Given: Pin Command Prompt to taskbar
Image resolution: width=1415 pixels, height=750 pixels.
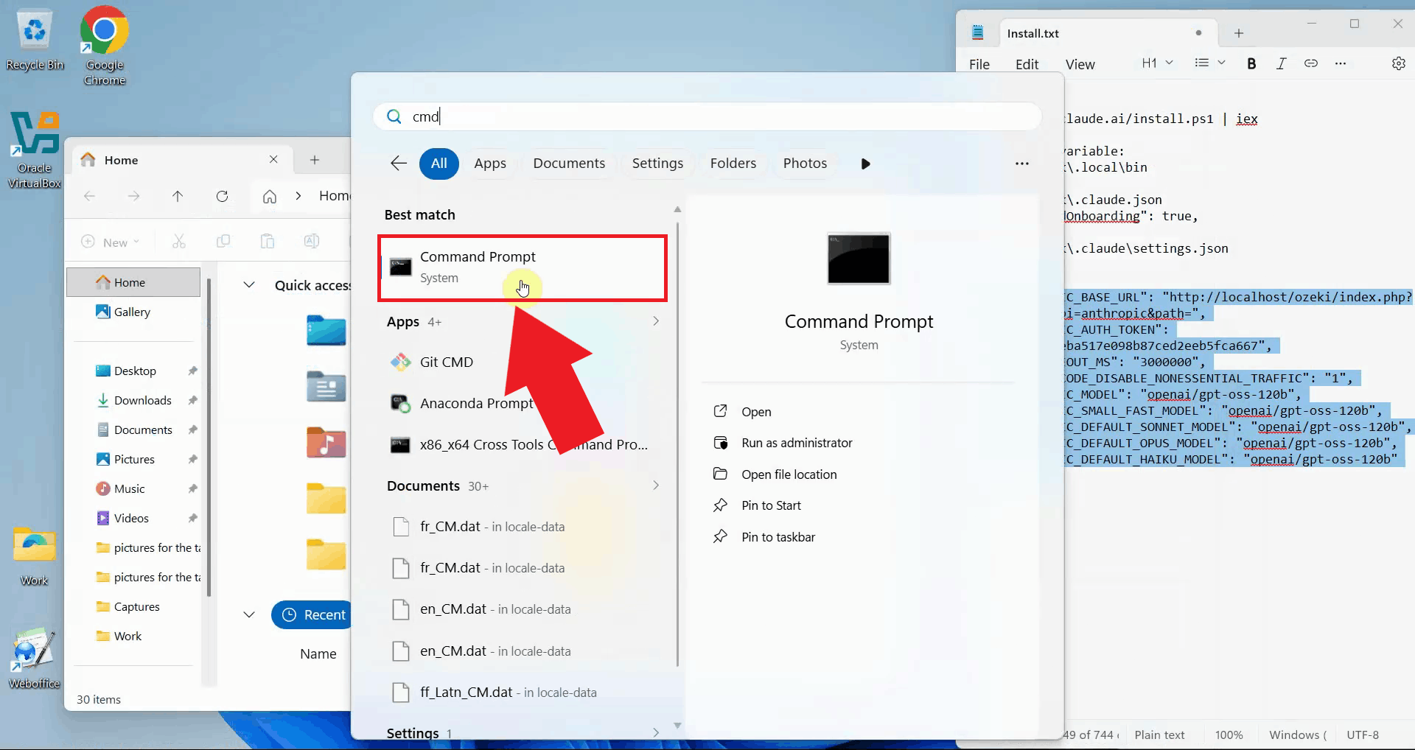Looking at the screenshot, I should [778, 537].
